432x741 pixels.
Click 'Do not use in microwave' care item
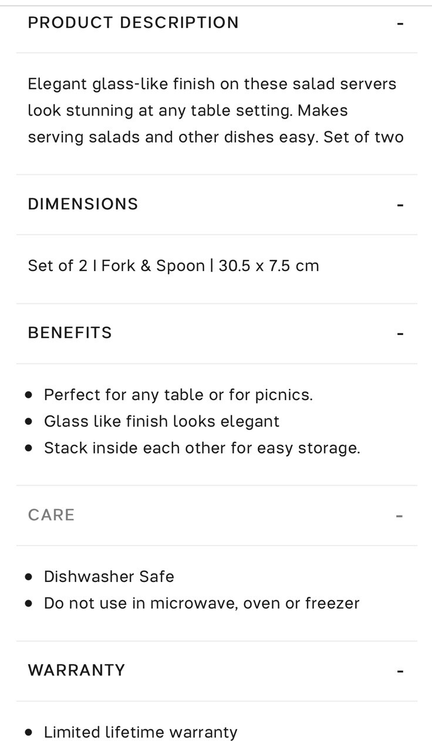click(202, 603)
